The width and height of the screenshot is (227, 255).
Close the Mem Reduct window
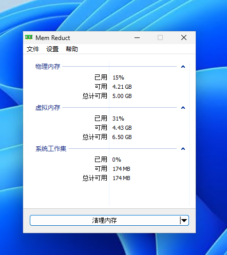[x=184, y=37]
